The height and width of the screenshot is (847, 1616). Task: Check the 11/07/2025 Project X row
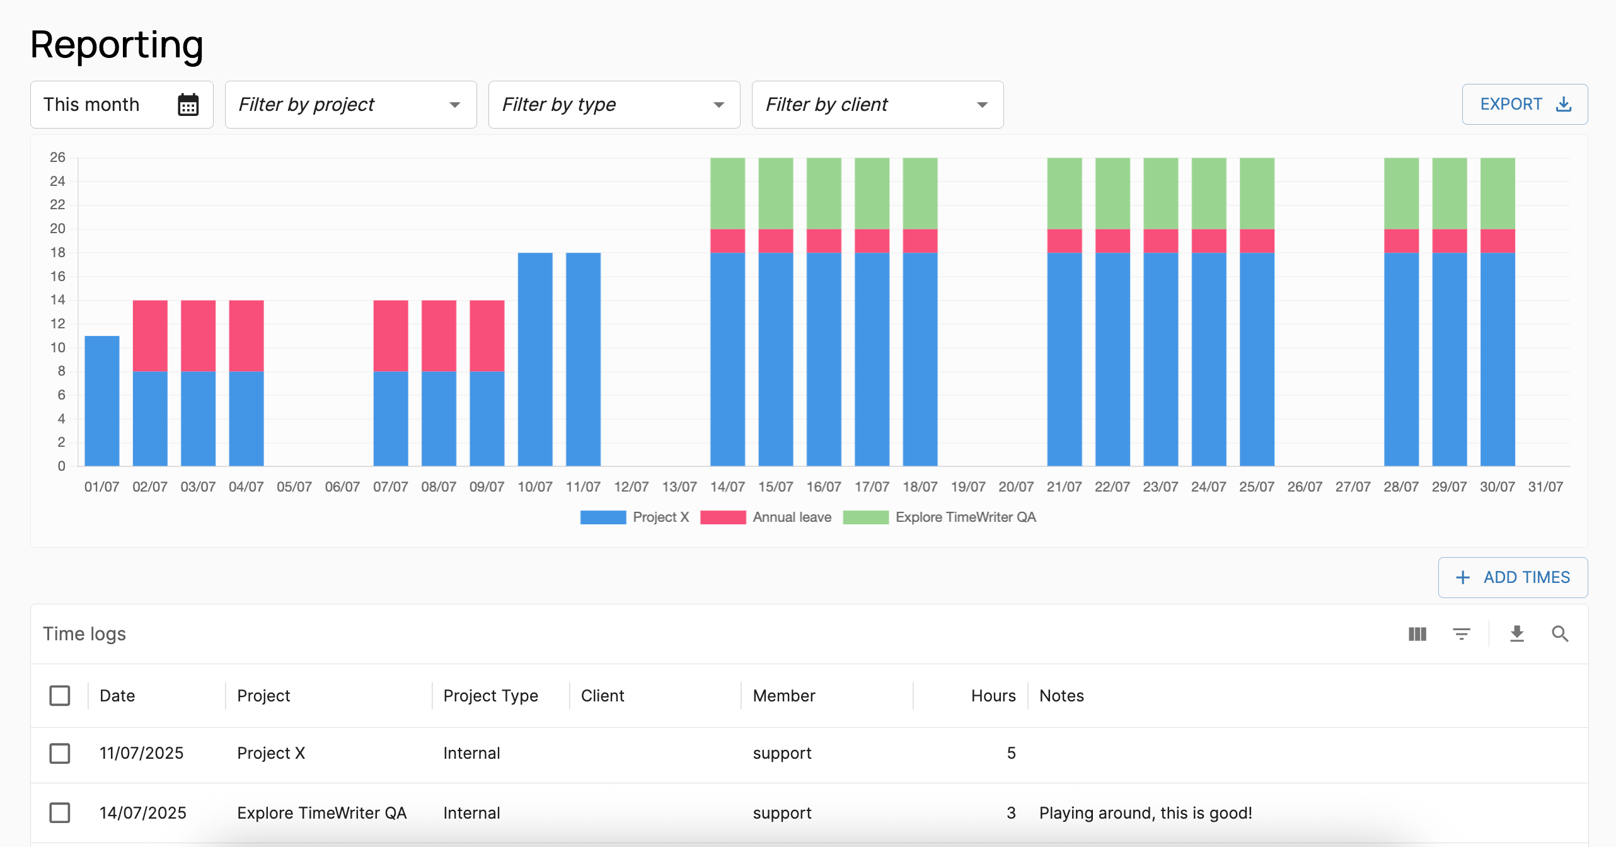60,753
